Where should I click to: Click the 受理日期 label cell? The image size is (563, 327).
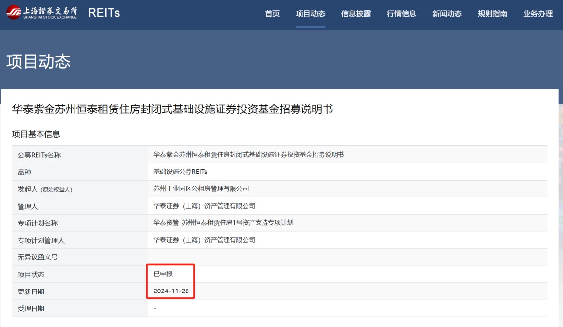(x=80, y=308)
